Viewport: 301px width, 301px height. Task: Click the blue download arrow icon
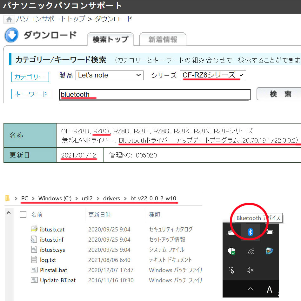(x=12, y=35)
